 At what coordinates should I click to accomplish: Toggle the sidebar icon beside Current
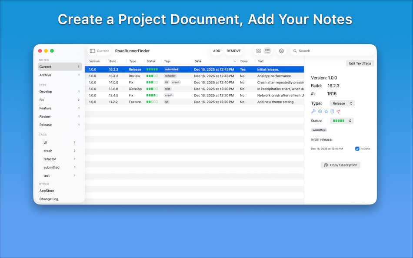pos(92,51)
